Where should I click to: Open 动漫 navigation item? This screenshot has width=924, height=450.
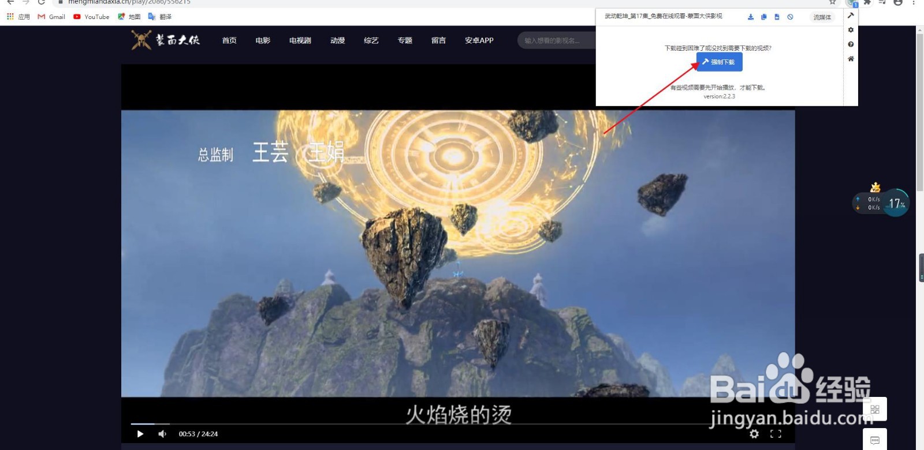[337, 40]
